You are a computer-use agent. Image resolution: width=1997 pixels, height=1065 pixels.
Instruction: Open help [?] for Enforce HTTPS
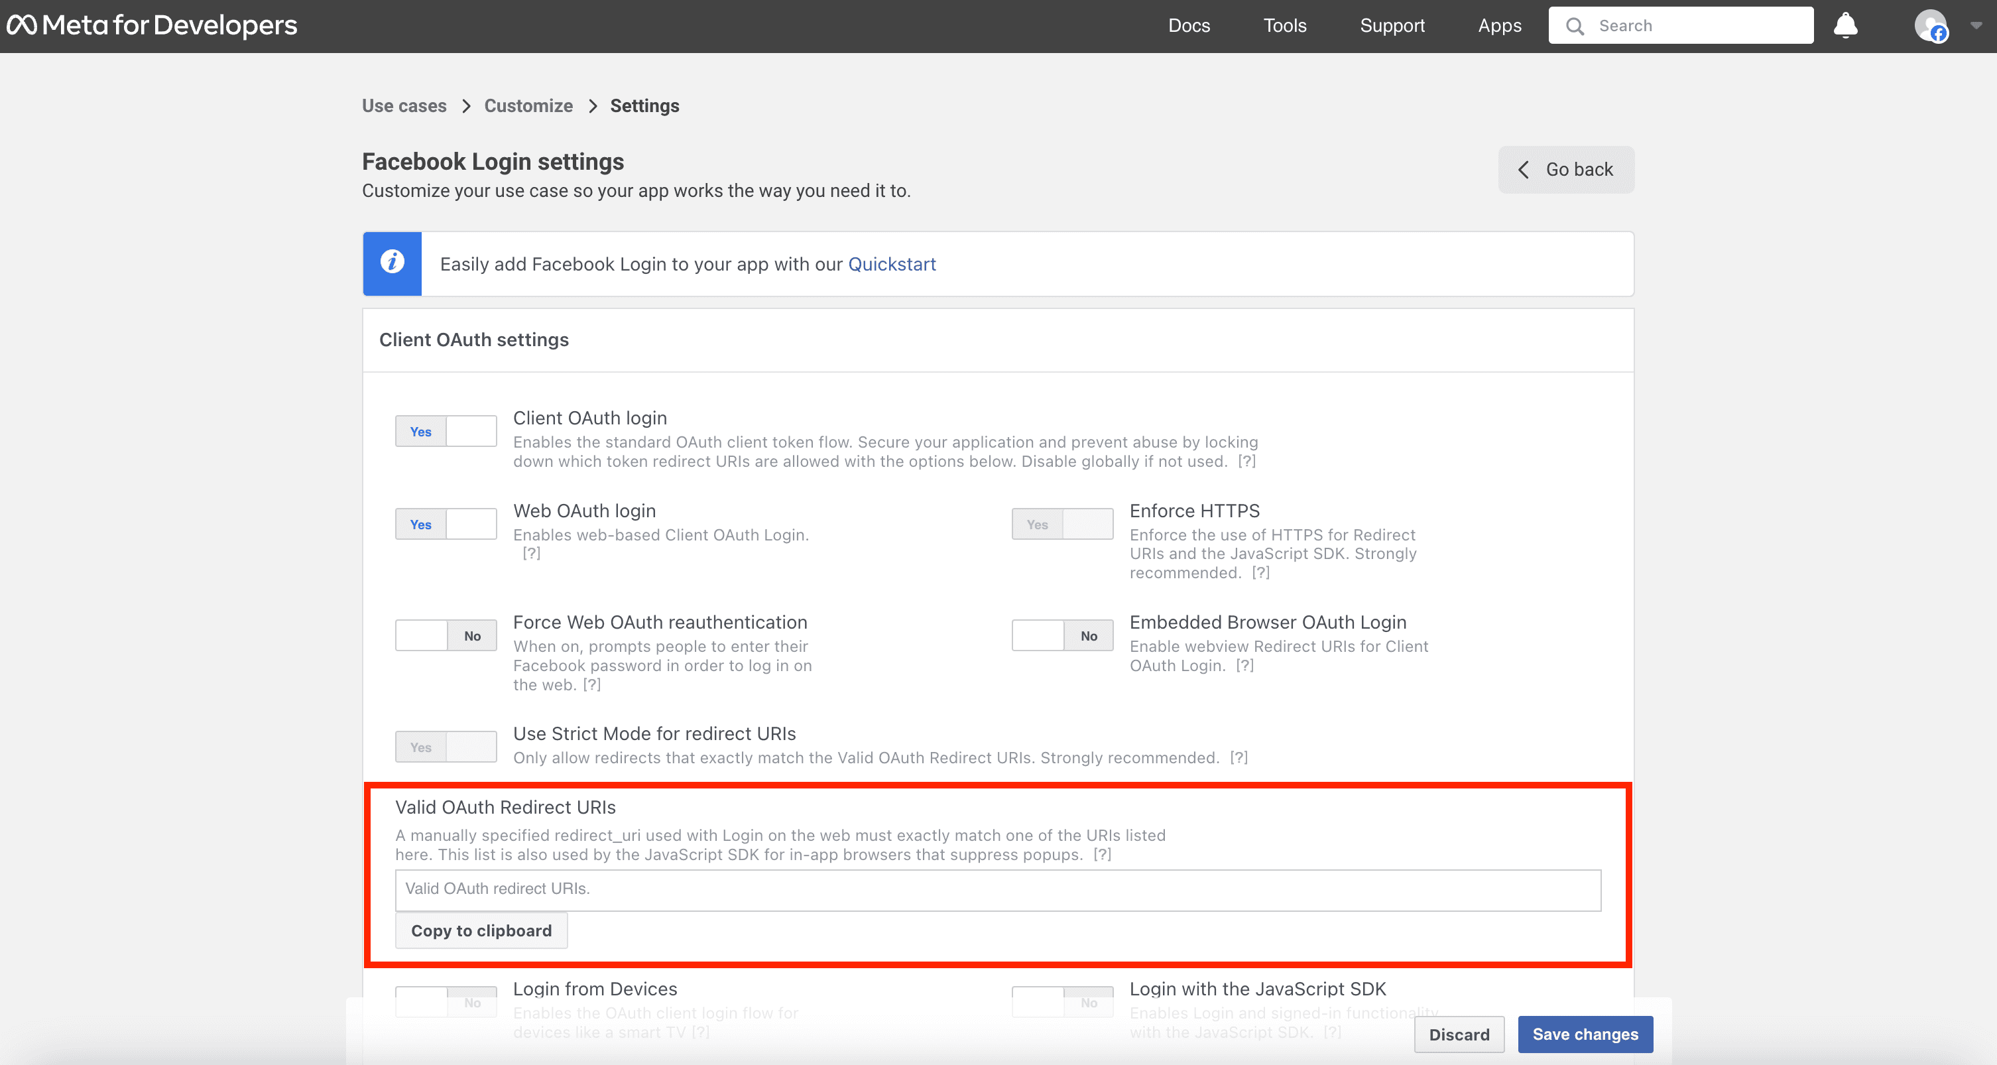point(1260,573)
